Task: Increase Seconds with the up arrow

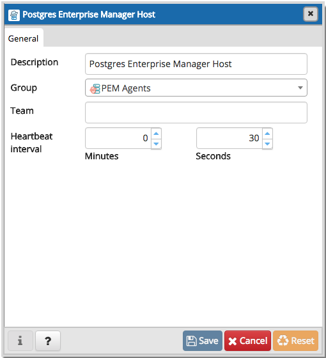Action: tap(267, 134)
